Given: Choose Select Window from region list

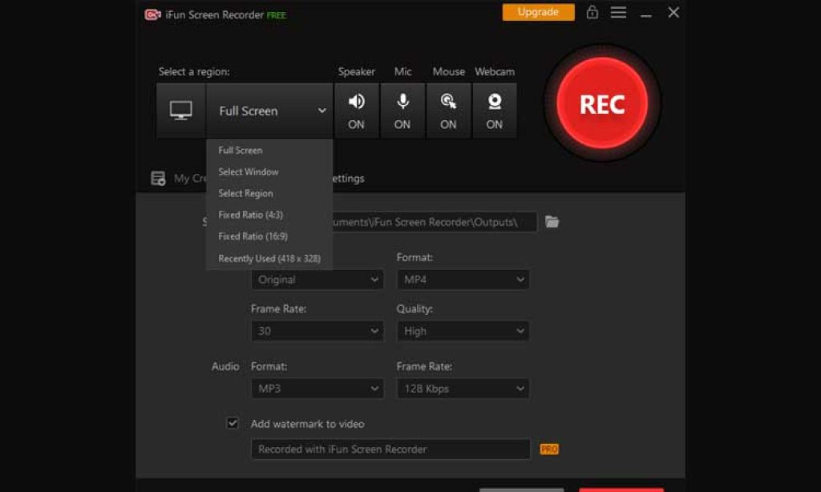Looking at the screenshot, I should click(249, 171).
